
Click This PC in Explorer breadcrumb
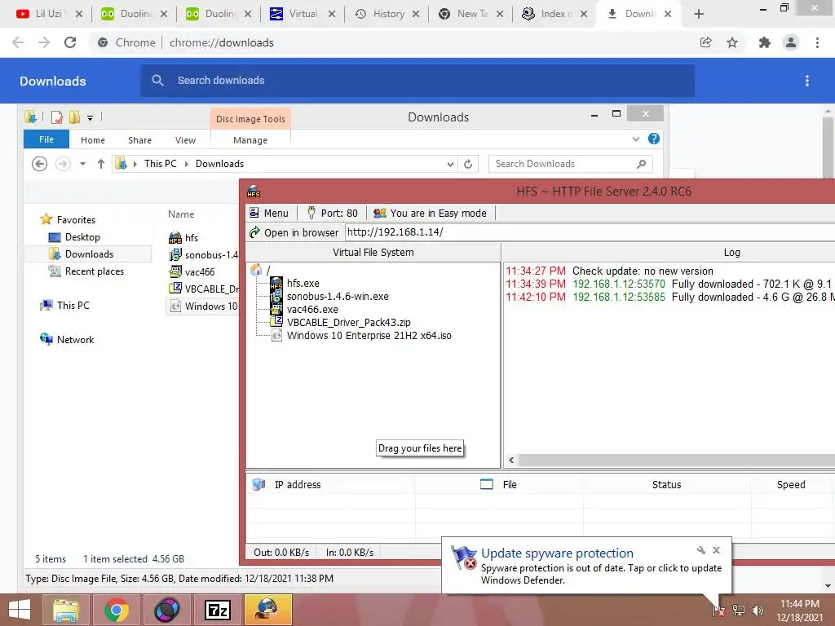pyautogui.click(x=160, y=164)
